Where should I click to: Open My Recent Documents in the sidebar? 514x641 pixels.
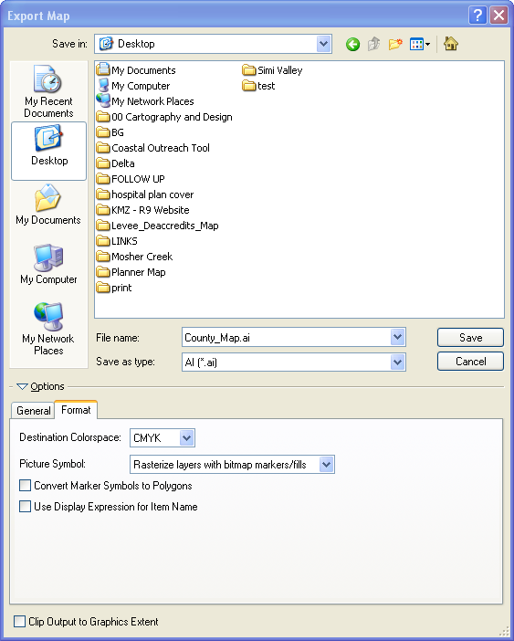[48, 91]
